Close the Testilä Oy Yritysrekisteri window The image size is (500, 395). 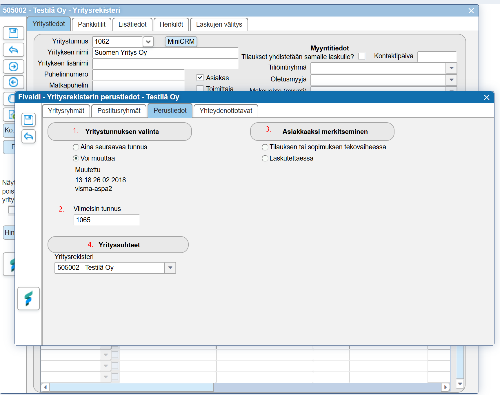pos(471,11)
